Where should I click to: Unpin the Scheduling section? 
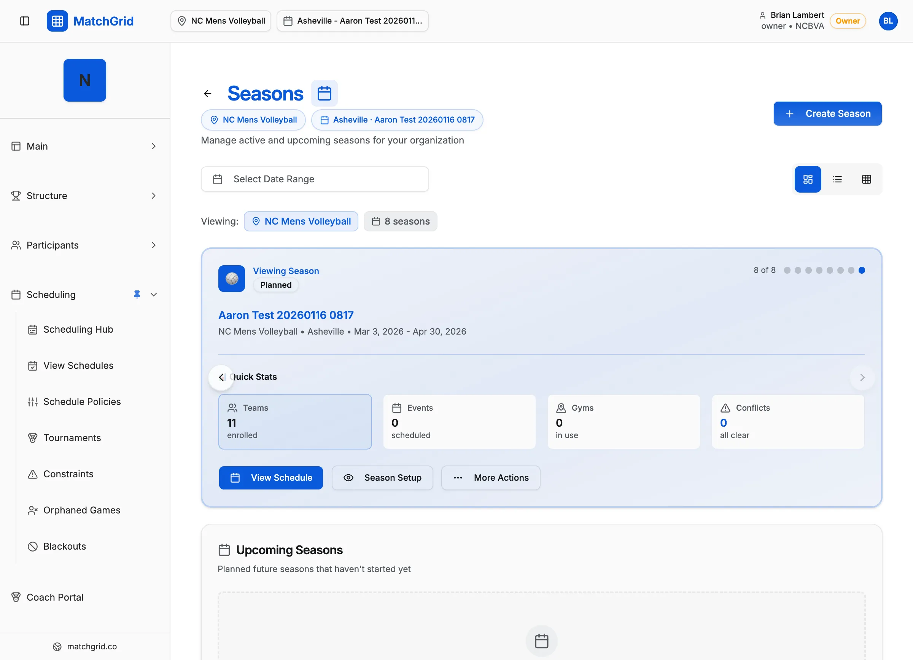(x=137, y=294)
